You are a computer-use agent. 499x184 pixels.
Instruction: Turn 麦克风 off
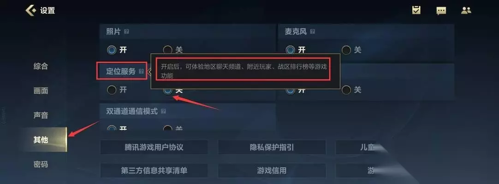pyautogui.click(x=346, y=50)
